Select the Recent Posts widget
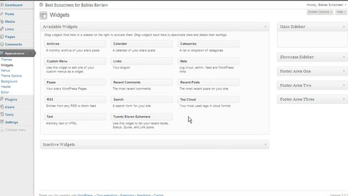 pos(208,82)
